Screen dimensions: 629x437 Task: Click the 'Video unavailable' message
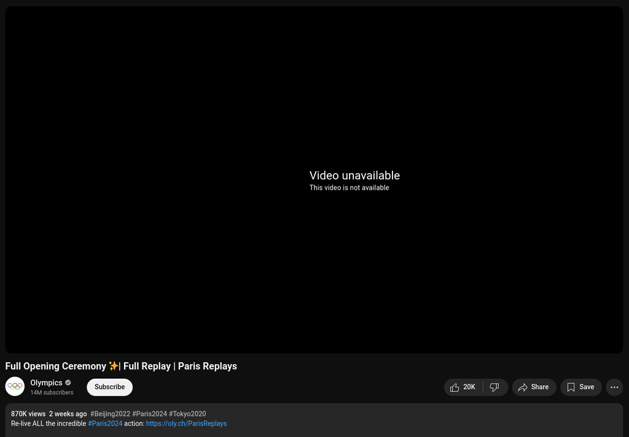[x=354, y=176]
